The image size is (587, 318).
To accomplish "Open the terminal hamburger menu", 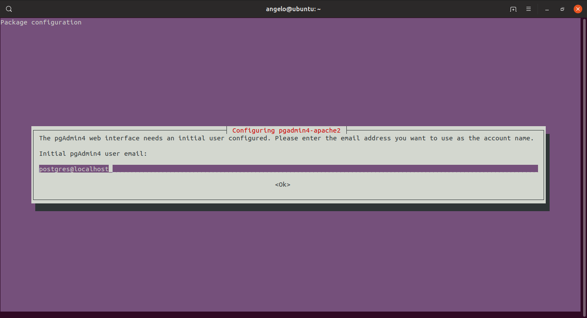I will tap(529, 9).
